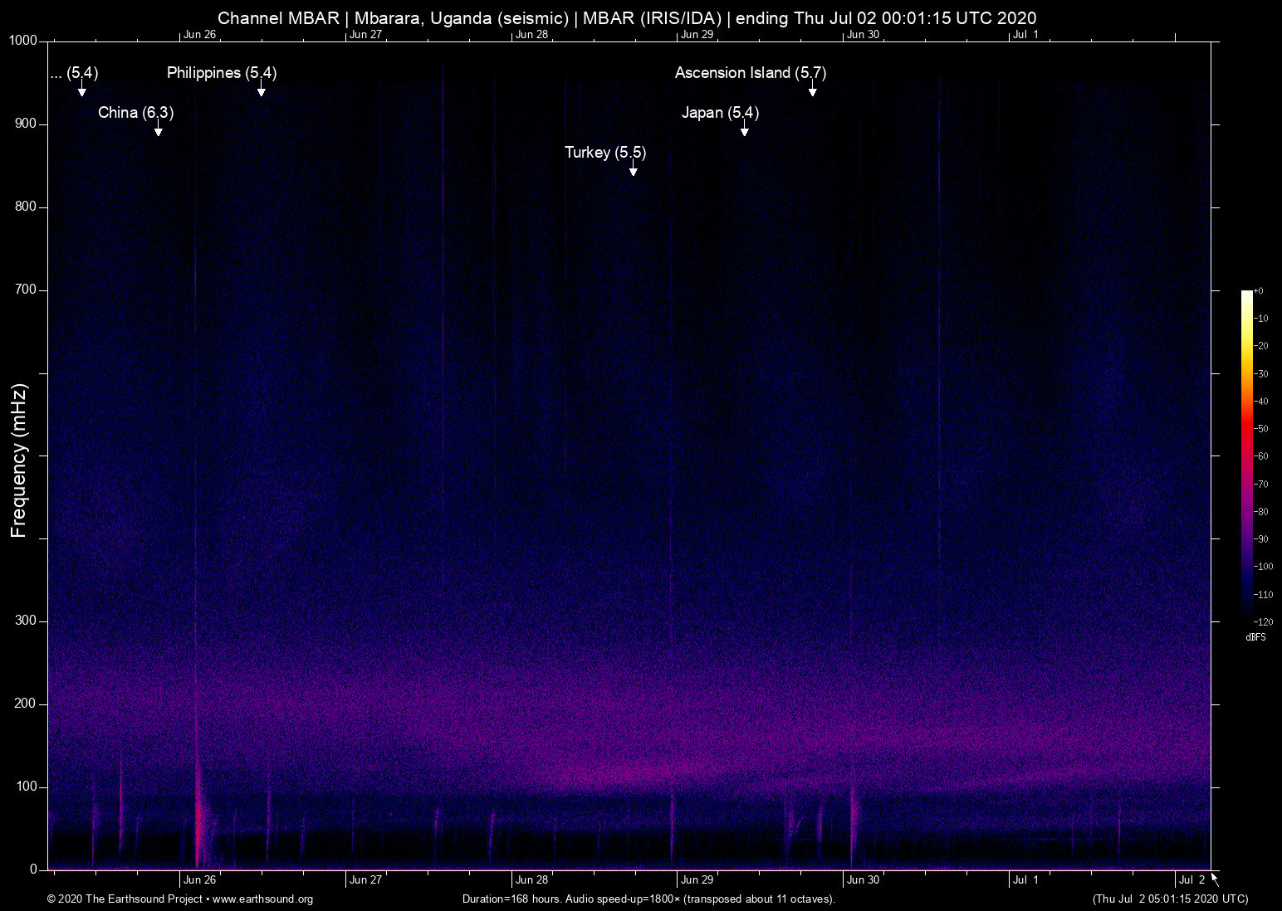The height and width of the screenshot is (911, 1282).
Task: Click the chart title mentioning Mbarara, Uganda
Action: [627, 17]
